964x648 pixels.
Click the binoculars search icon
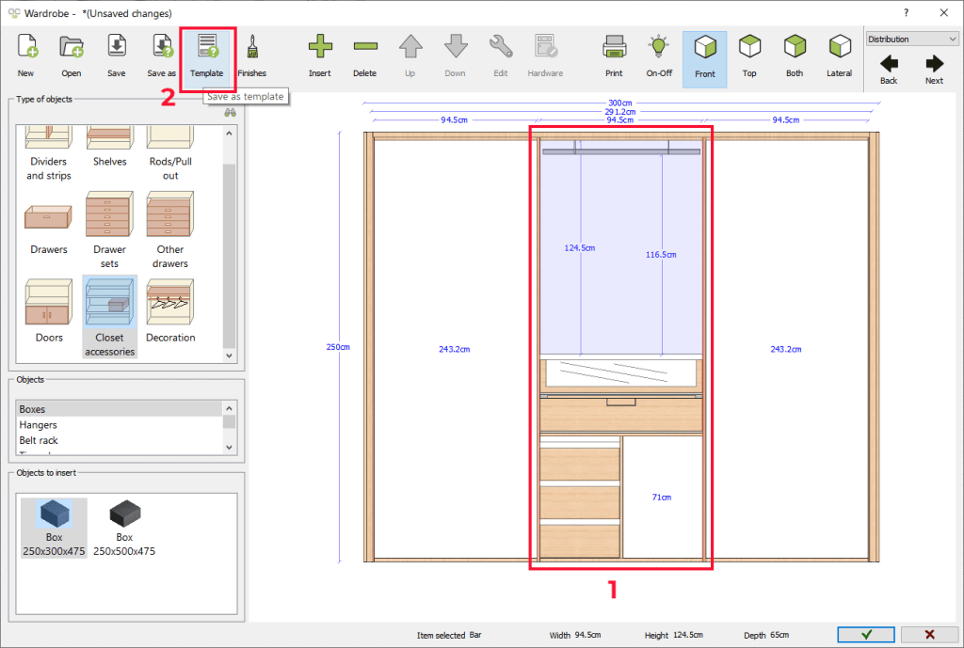click(x=230, y=113)
